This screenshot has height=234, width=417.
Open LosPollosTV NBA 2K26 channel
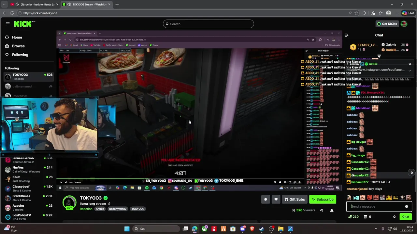click(29, 217)
